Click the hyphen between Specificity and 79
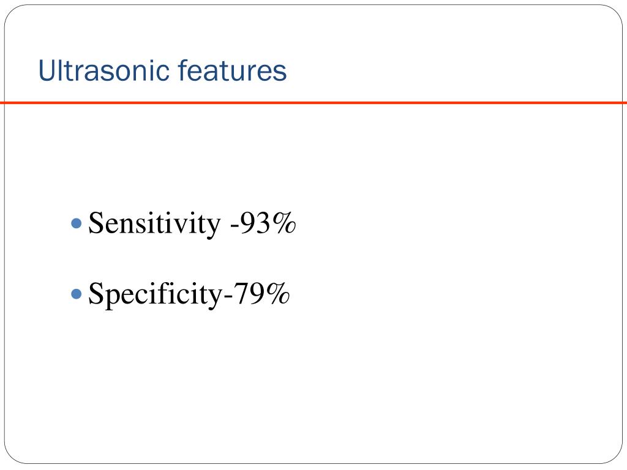627x470 pixels. point(228,297)
